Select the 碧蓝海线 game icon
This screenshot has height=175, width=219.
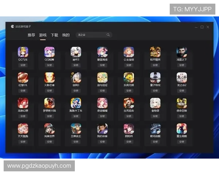(x=102, y=52)
